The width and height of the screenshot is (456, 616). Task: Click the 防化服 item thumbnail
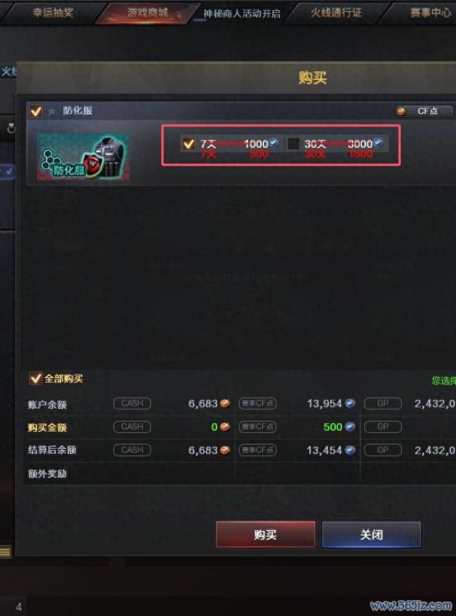(x=84, y=157)
